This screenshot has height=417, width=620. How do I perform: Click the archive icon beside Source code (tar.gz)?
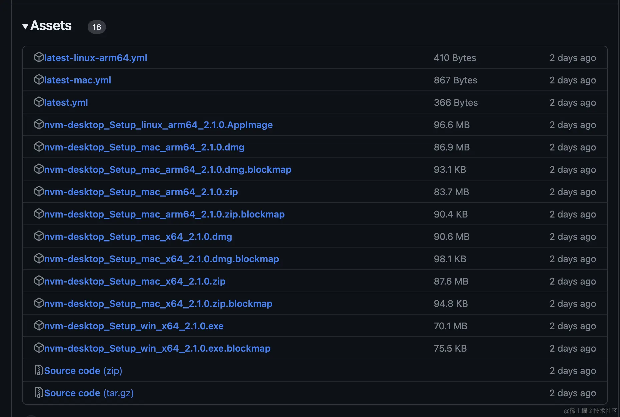(39, 393)
